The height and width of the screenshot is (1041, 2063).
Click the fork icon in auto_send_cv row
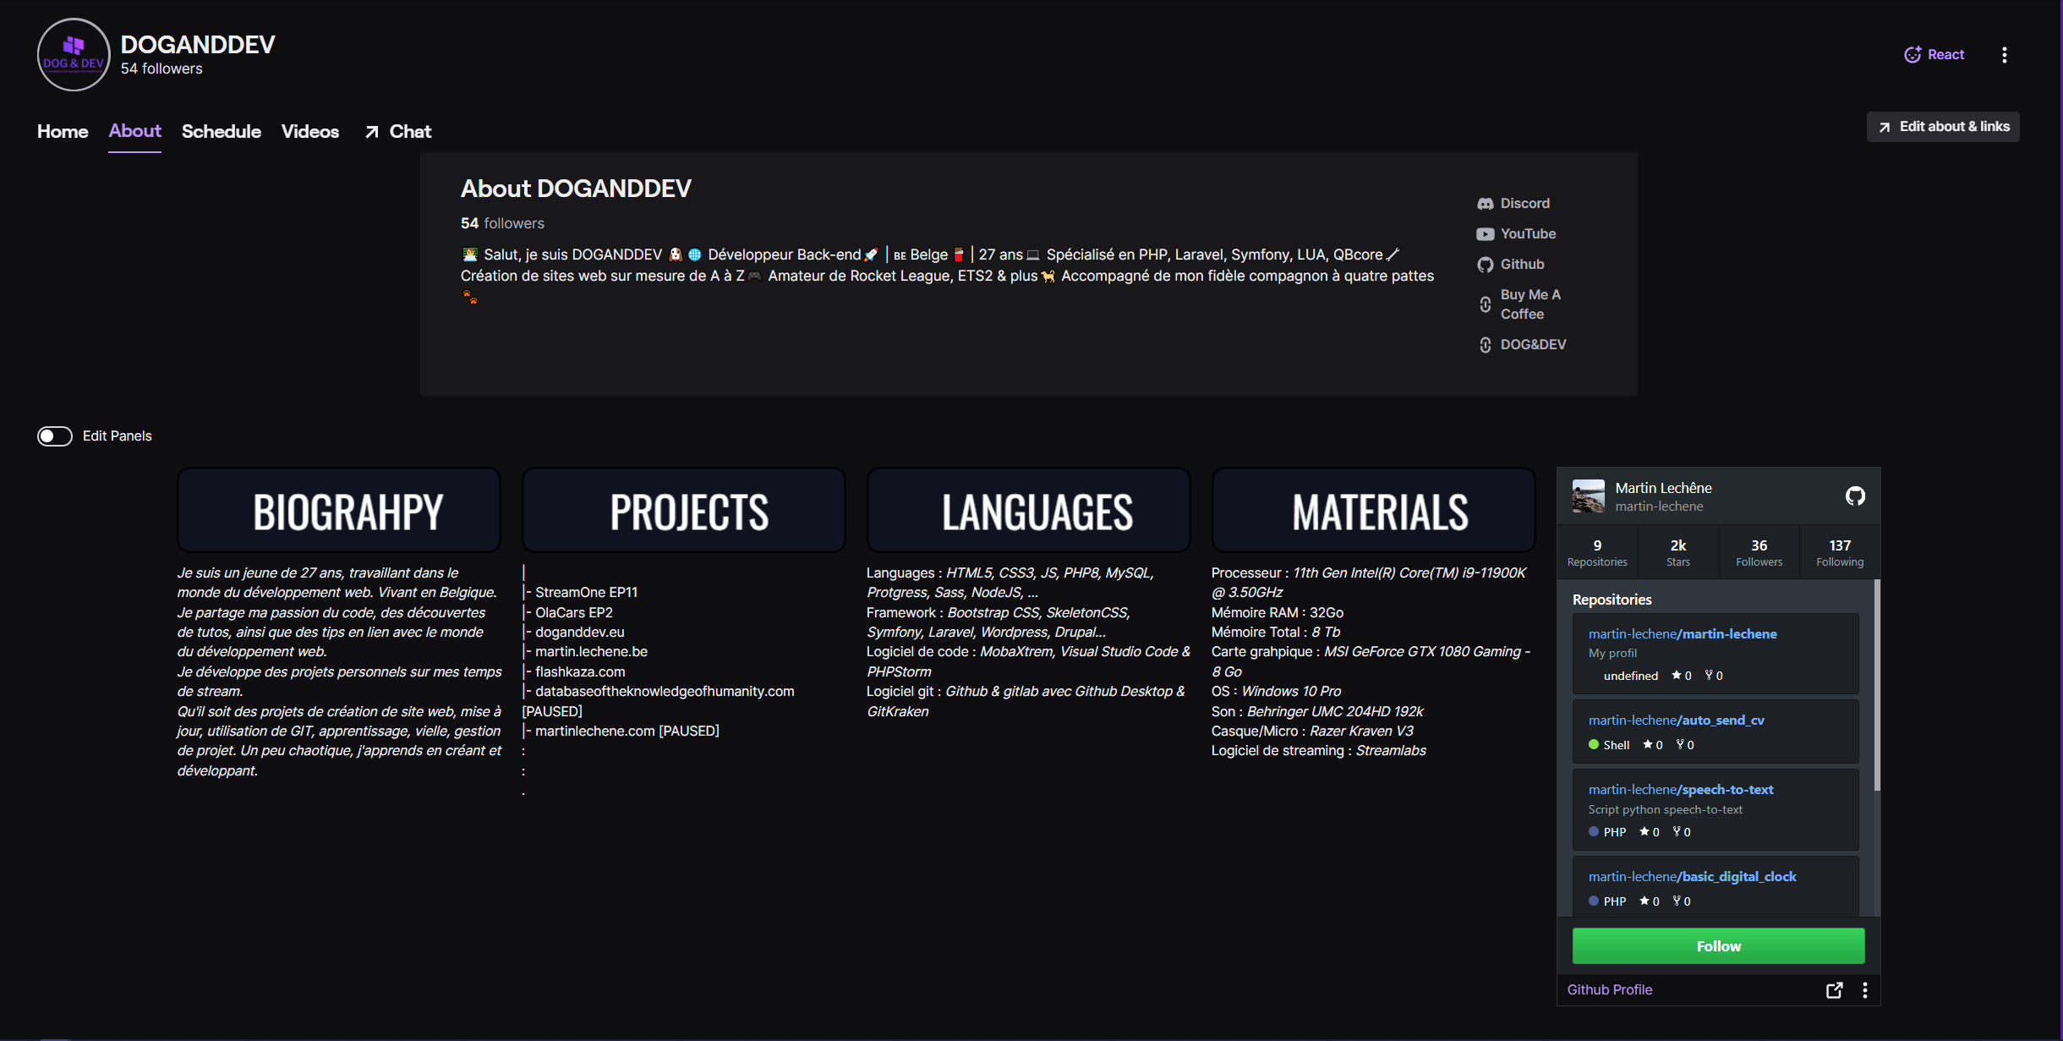tap(1680, 745)
